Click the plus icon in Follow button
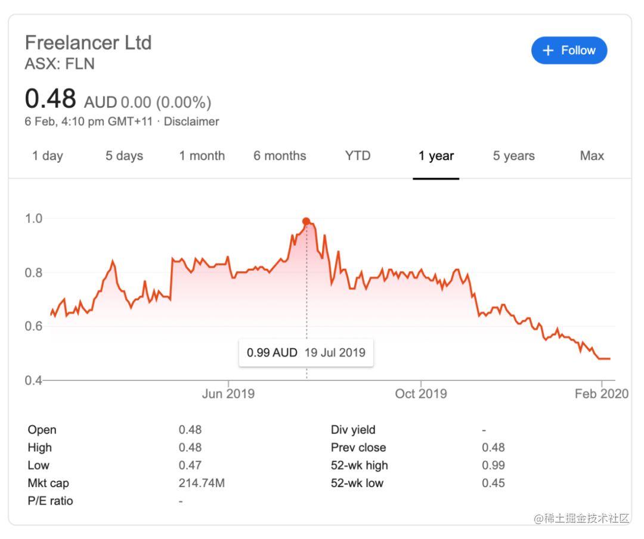Screen dimensions: 644x539 point(548,51)
